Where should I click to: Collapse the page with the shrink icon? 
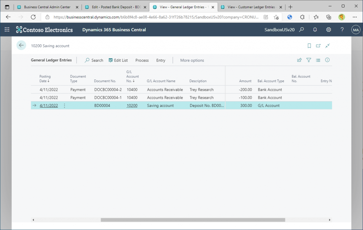click(327, 46)
